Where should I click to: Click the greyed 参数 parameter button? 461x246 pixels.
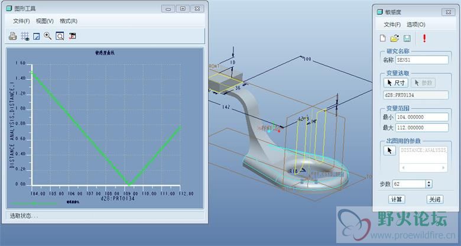[423, 83]
